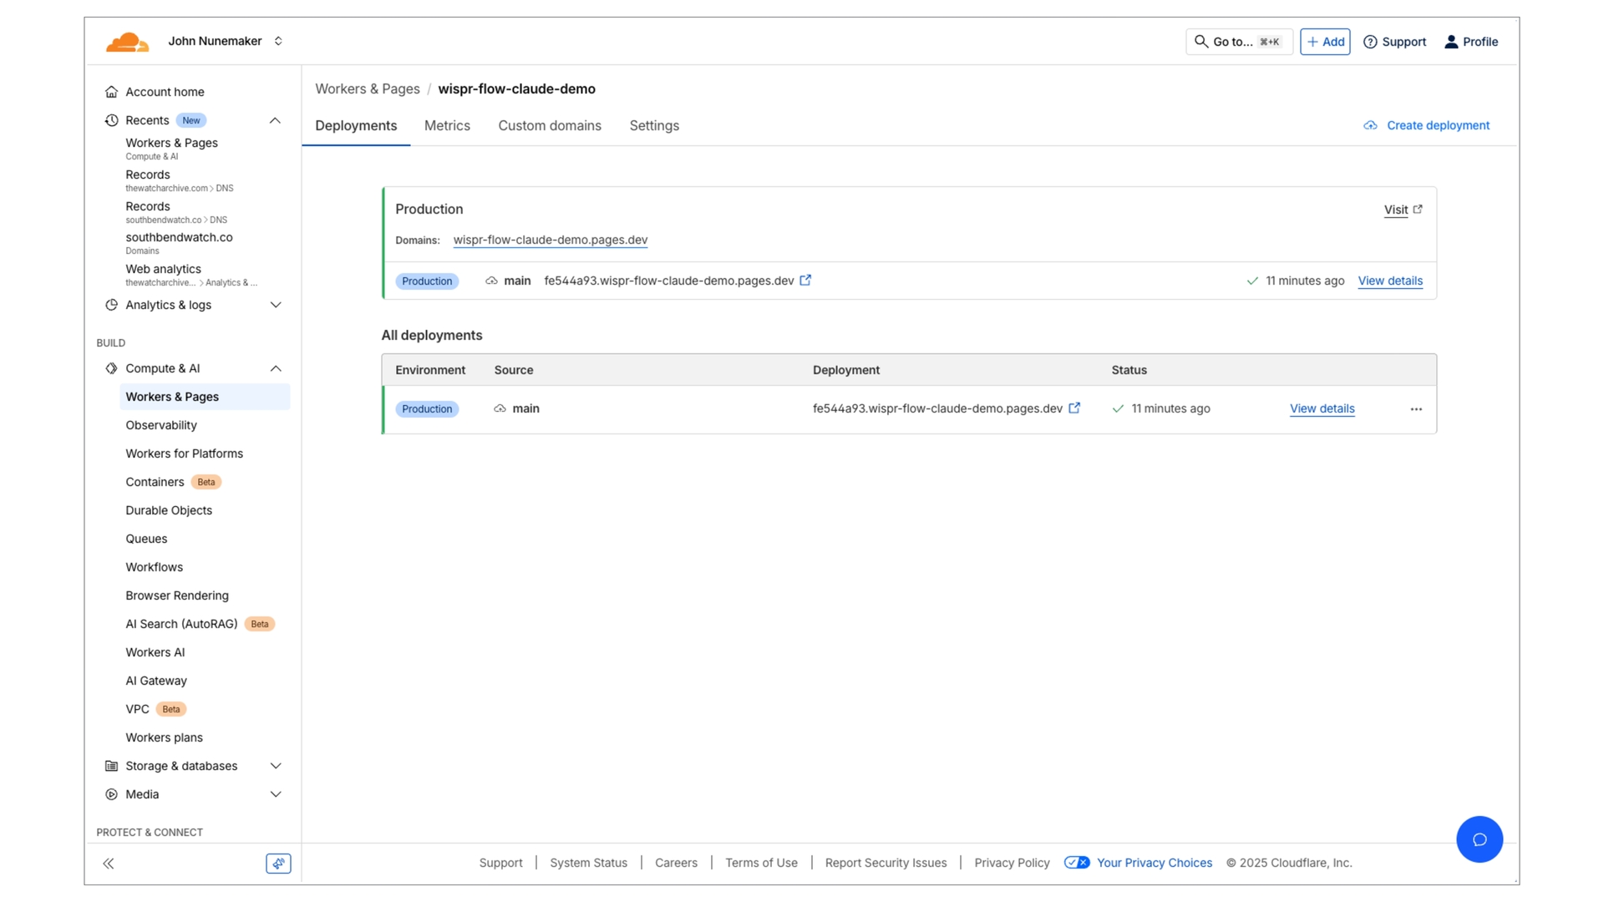
Task: Click the Profile user icon
Action: point(1451,42)
